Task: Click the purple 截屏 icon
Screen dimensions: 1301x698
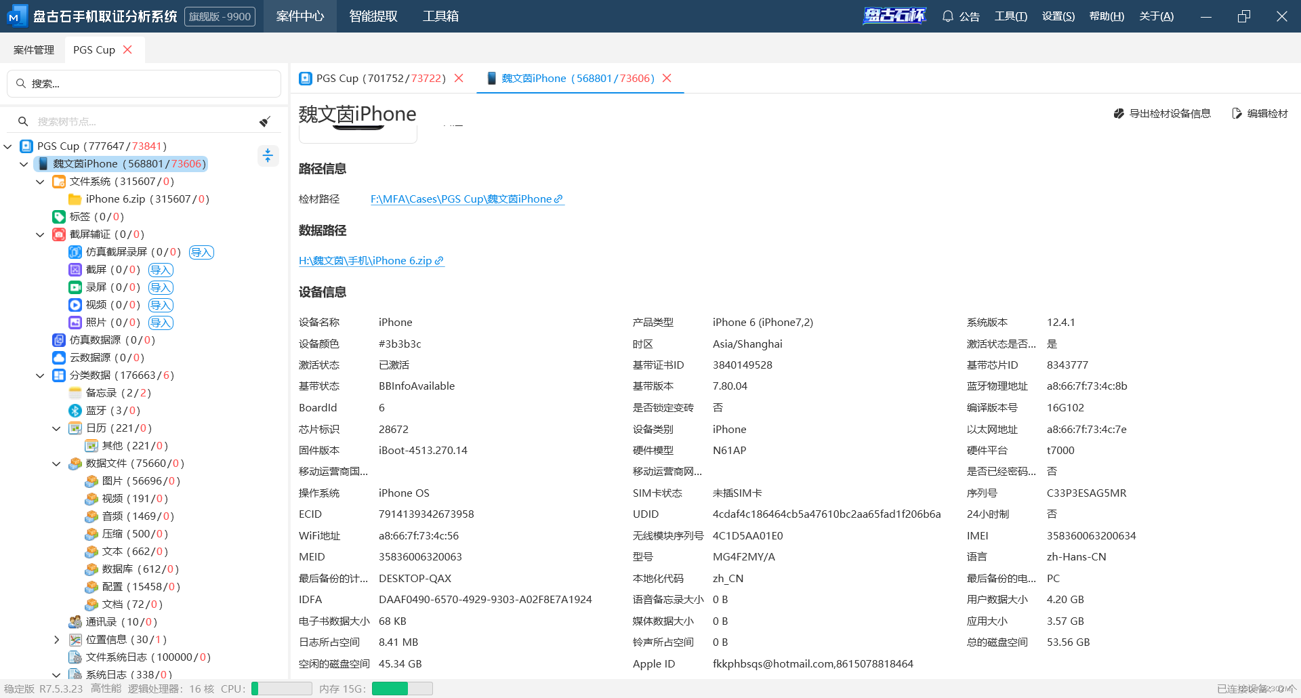Action: 75,270
